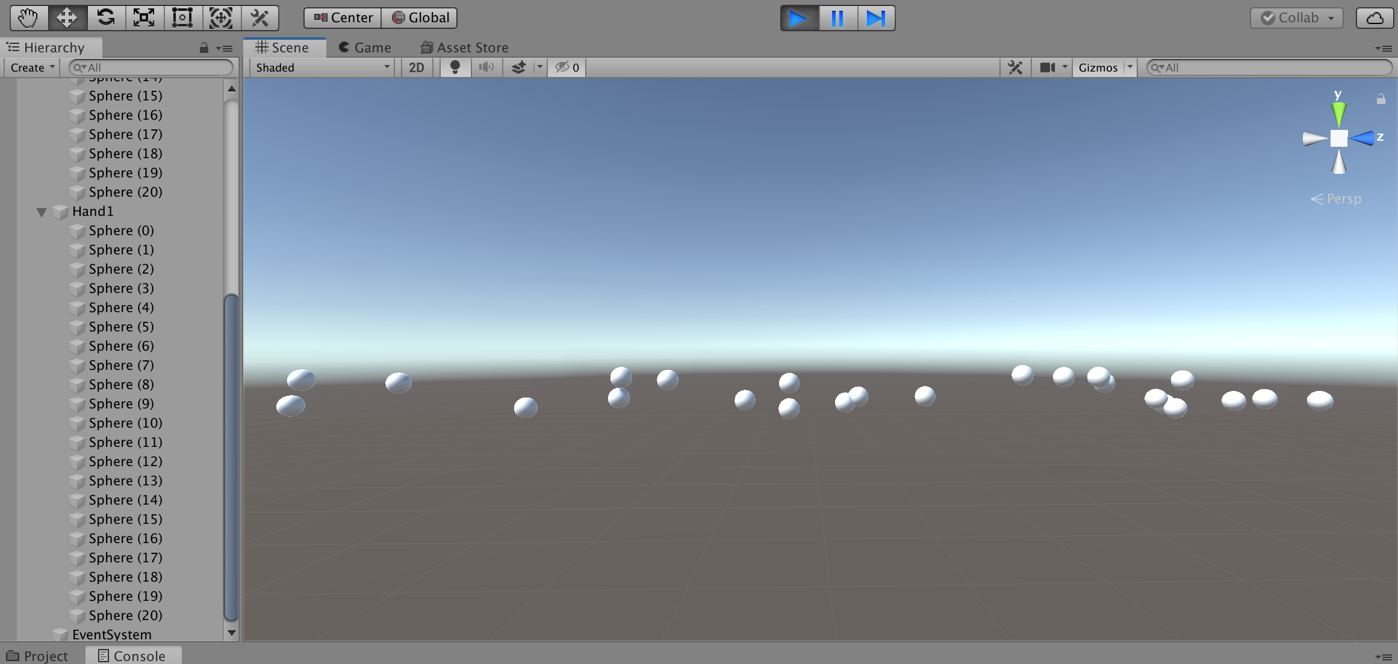Toggle scene lighting with lightbulb icon

coord(455,67)
